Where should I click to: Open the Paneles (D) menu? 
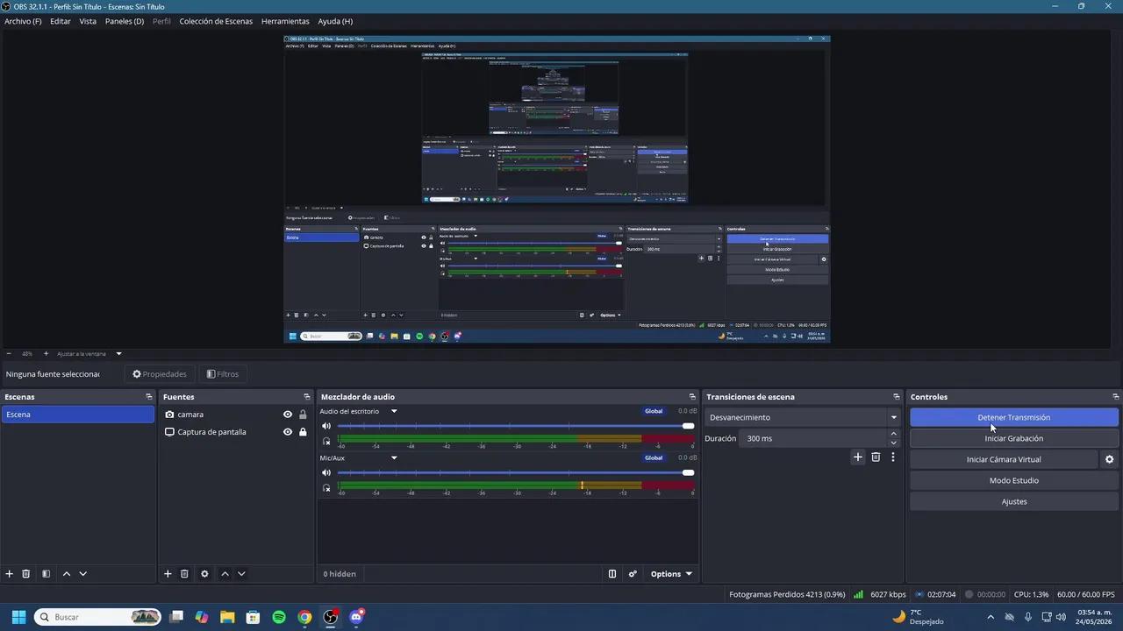point(125,21)
